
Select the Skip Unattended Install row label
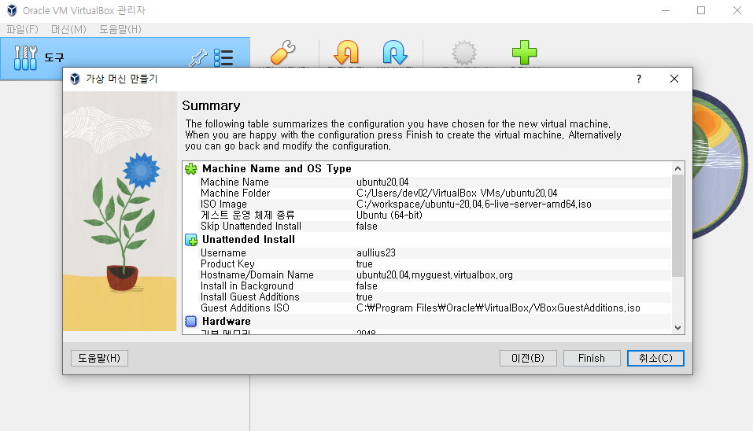[x=251, y=226]
